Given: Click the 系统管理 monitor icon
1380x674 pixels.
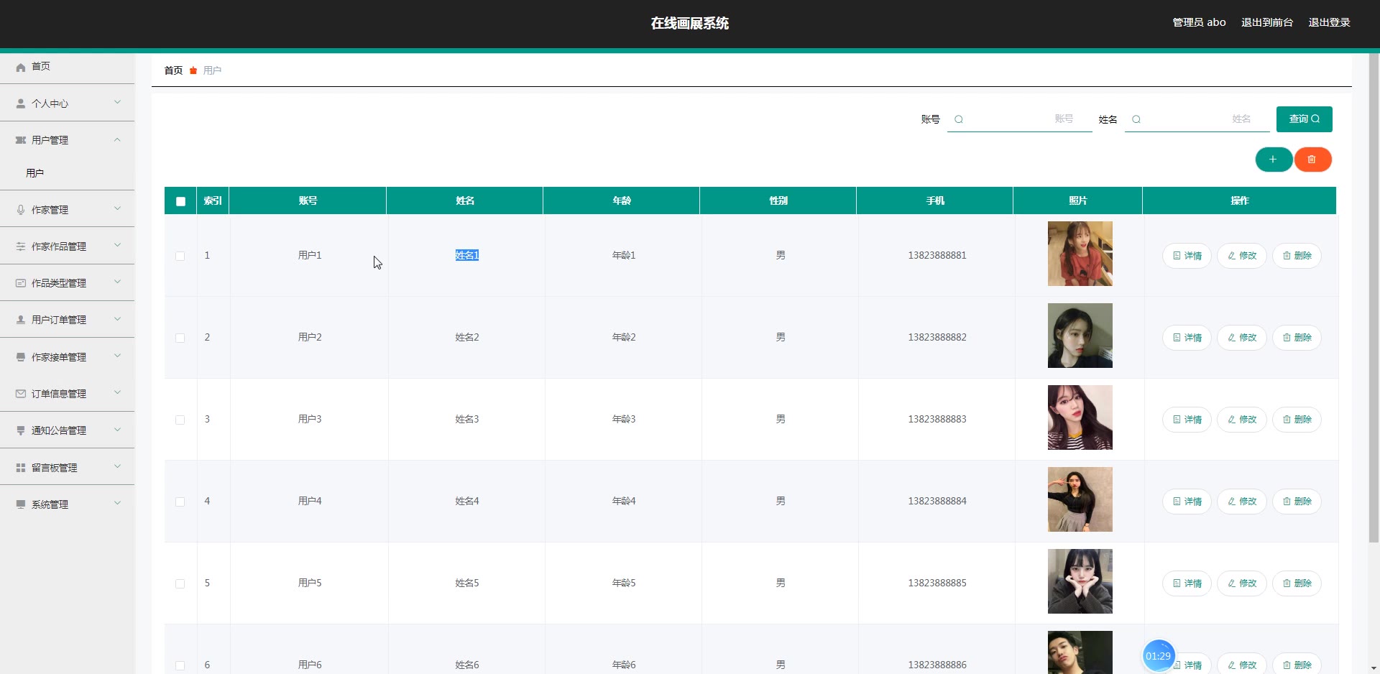Looking at the screenshot, I should [21, 504].
